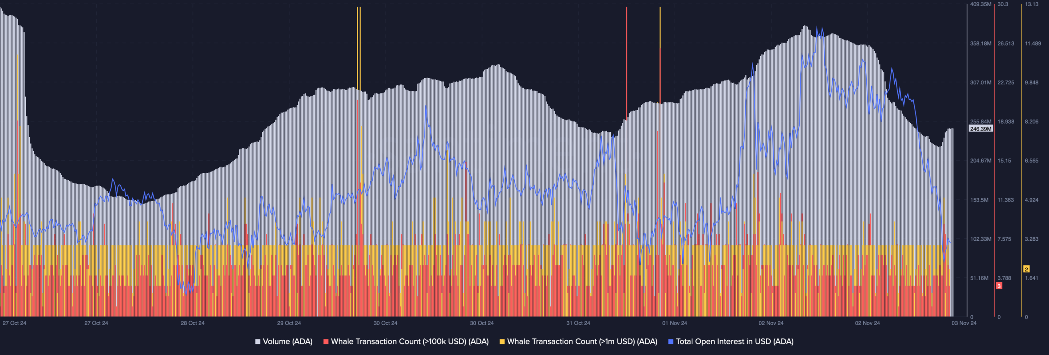Image resolution: width=1049 pixels, height=355 pixels.
Task: Click the red badge showing 3
Action: coord(999,286)
